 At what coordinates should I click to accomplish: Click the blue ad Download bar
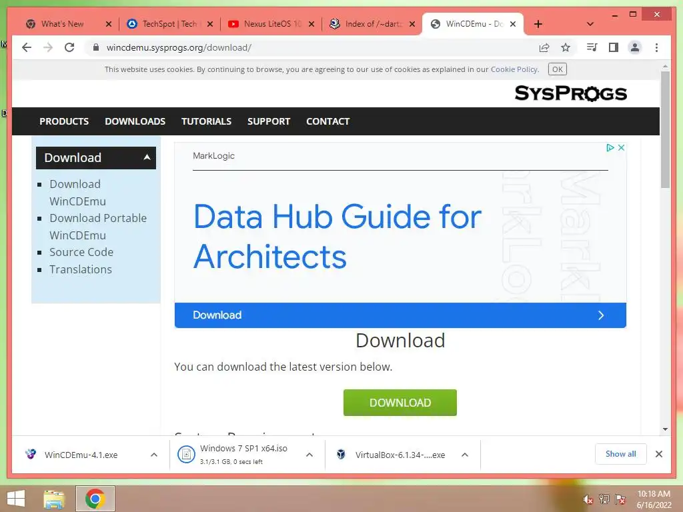tap(400, 315)
